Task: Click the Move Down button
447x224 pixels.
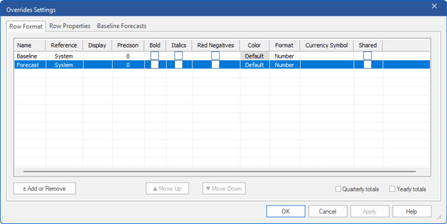Action: pyautogui.click(x=224, y=188)
